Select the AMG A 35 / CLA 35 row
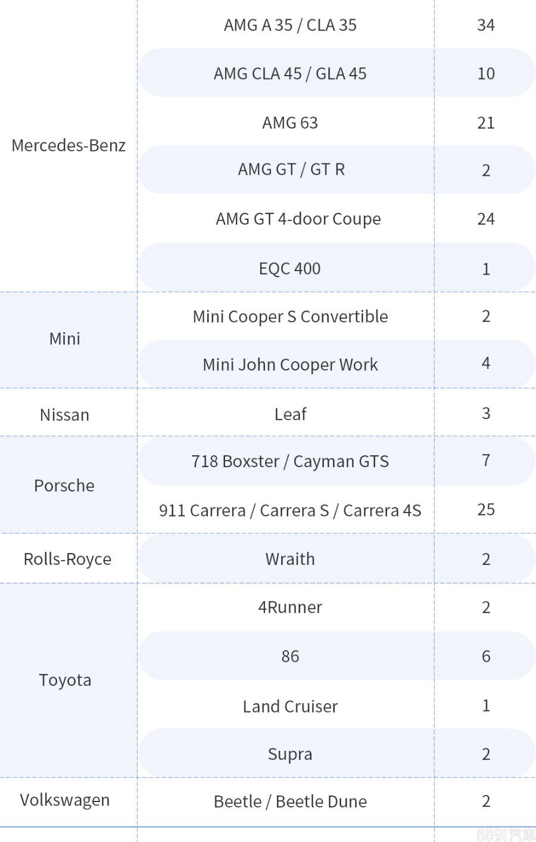Screen dimensions: 536x842 coord(290,25)
